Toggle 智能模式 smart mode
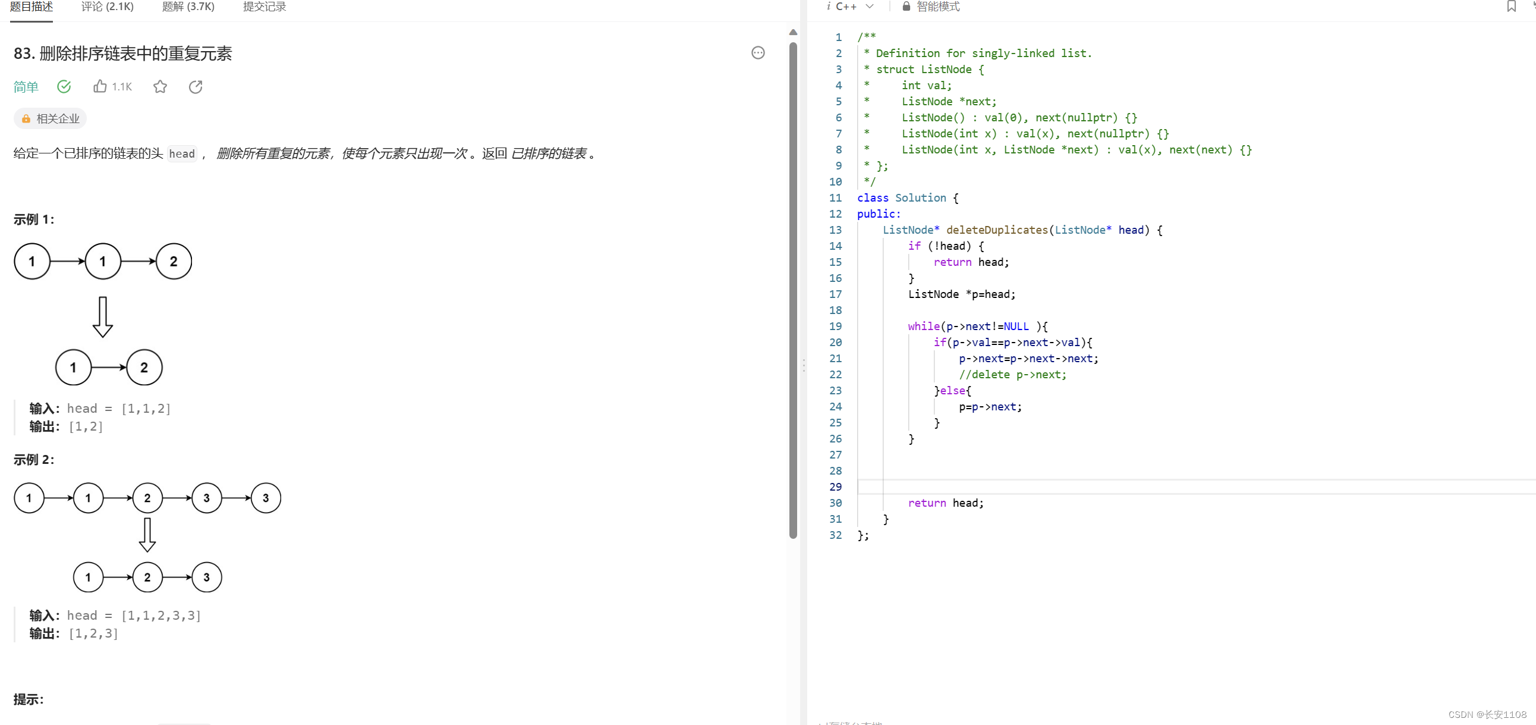Image resolution: width=1536 pixels, height=725 pixels. click(937, 6)
